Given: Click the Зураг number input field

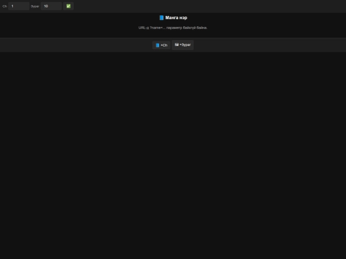Looking at the screenshot, I should (x=51, y=6).
